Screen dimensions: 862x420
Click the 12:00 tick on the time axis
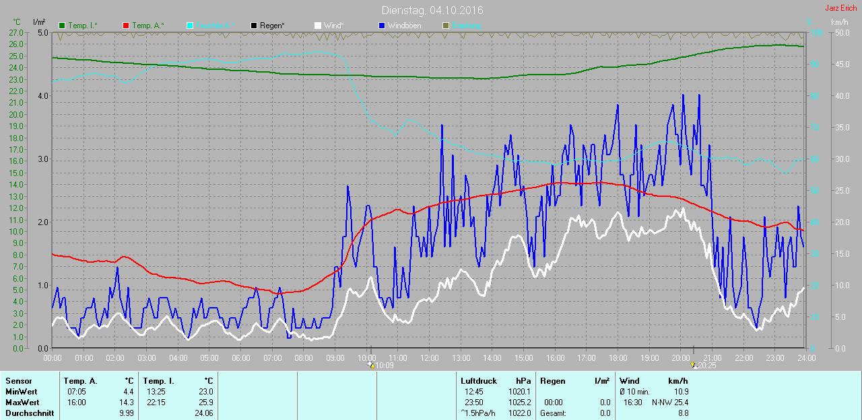[430, 358]
